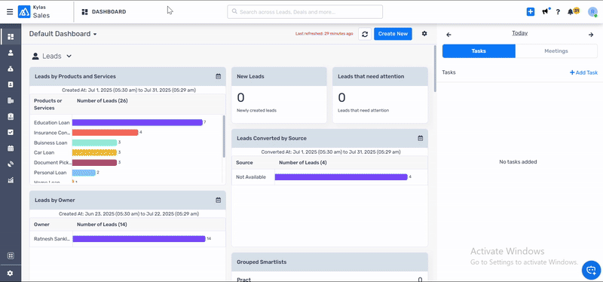The width and height of the screenshot is (603, 282).
Task: Open the help question mark
Action: point(558,12)
